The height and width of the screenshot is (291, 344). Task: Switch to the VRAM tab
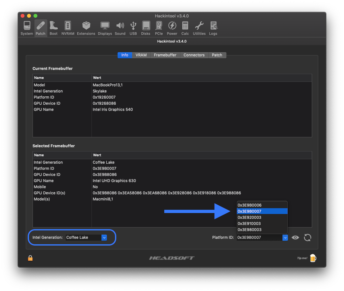141,55
